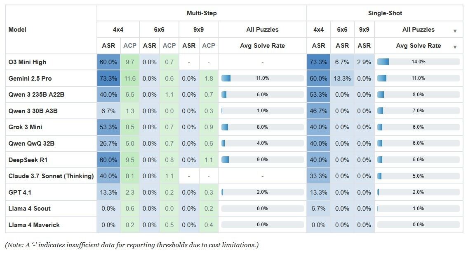This screenshot has width=468, height=253.
Task: Click Gemini 2.5 Pro's 73.3% Multi-Step cell
Action: [x=108, y=78]
